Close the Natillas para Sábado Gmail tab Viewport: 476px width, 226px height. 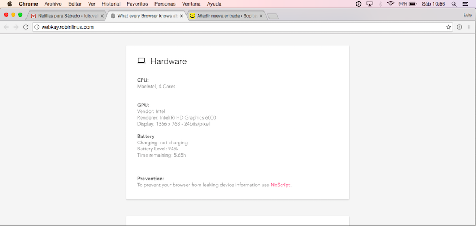click(x=102, y=16)
